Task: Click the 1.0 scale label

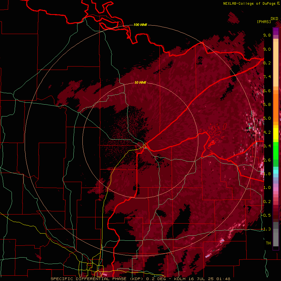Action: (267, 188)
